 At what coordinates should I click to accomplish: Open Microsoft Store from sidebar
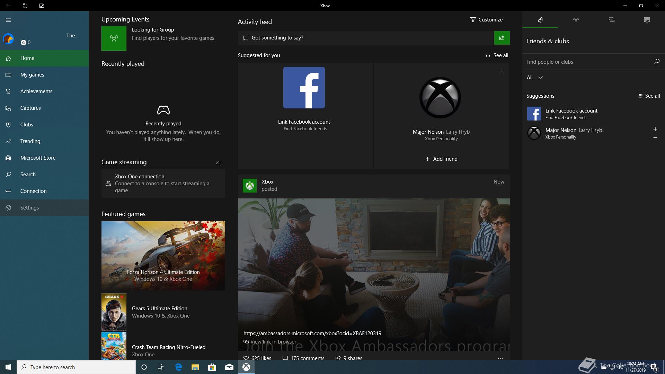[44, 158]
